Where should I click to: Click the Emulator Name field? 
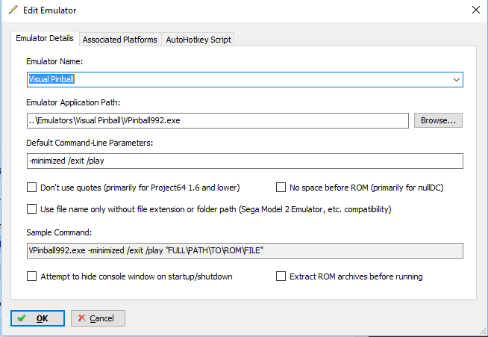point(245,79)
